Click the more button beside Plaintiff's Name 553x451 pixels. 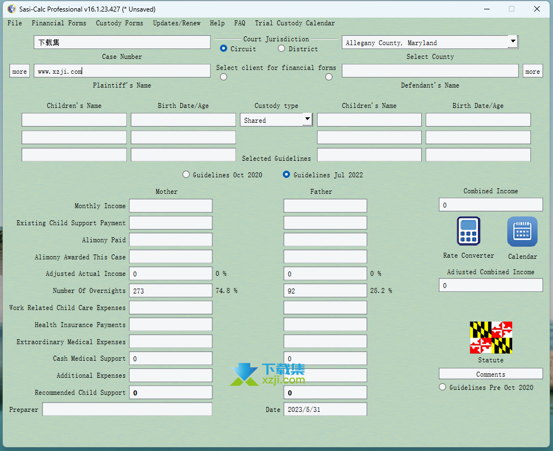tap(19, 71)
